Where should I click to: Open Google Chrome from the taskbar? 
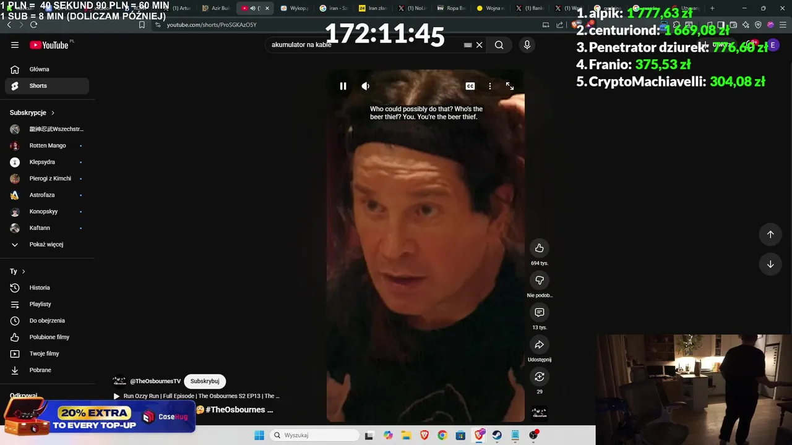tap(442, 435)
